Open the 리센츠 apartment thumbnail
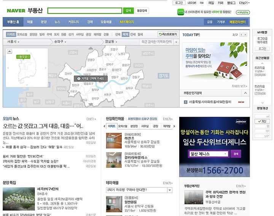 [114, 141]
